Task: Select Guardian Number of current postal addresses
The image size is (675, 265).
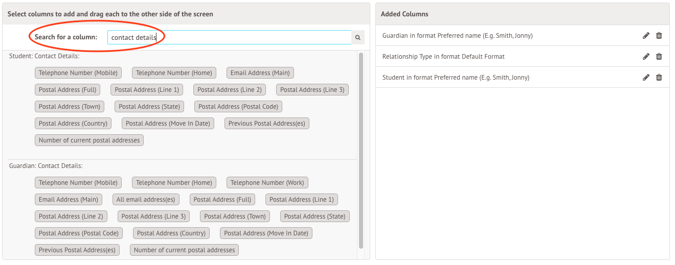Action: click(x=184, y=250)
